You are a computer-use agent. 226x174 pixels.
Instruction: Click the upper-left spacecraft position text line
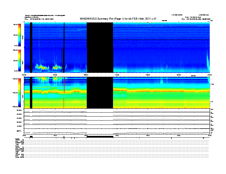[x=39, y=19]
